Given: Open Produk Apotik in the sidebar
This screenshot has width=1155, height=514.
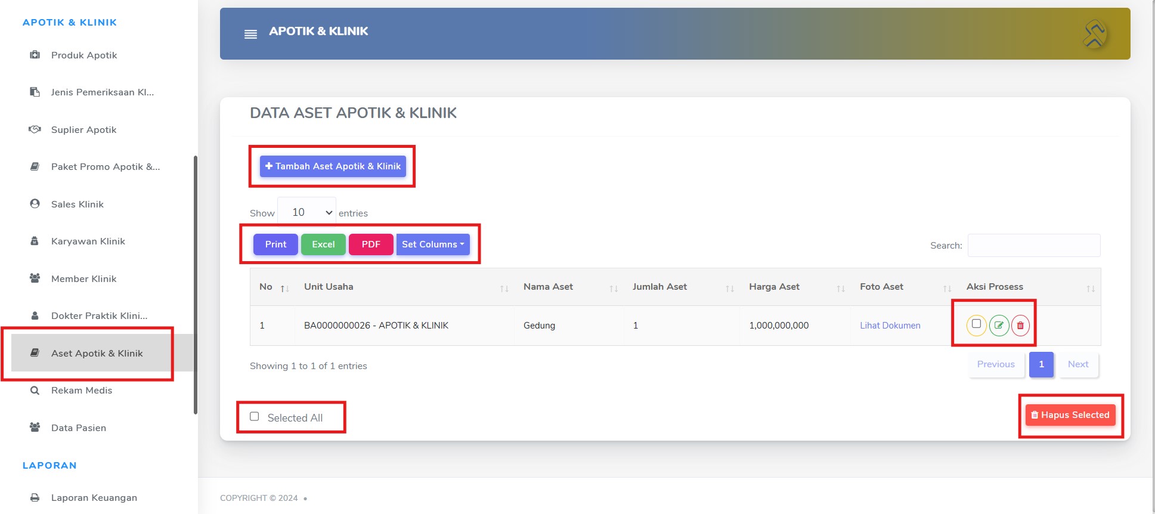Looking at the screenshot, I should (x=83, y=55).
